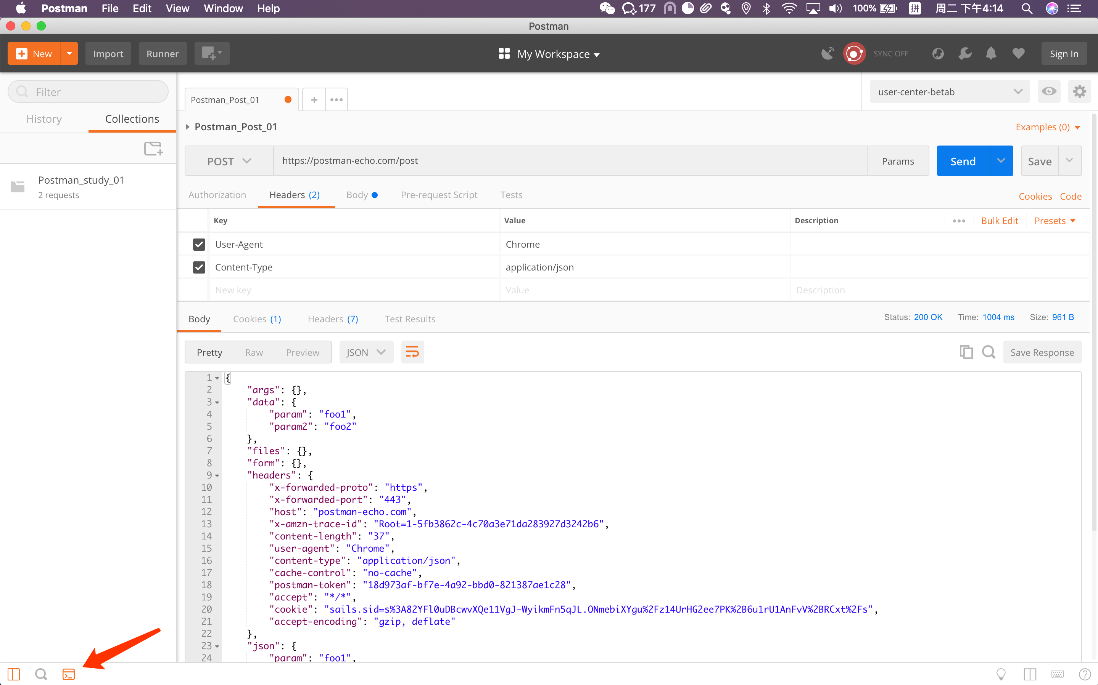This screenshot has height=685, width=1098.
Task: Open macOS Spotlight search icon
Action: [1027, 8]
